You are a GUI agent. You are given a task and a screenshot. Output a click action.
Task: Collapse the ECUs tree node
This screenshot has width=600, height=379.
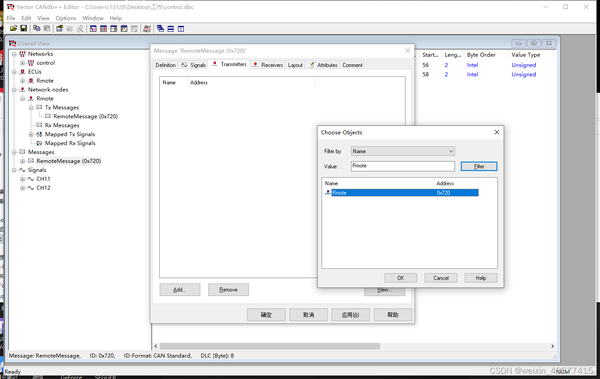[x=14, y=72]
